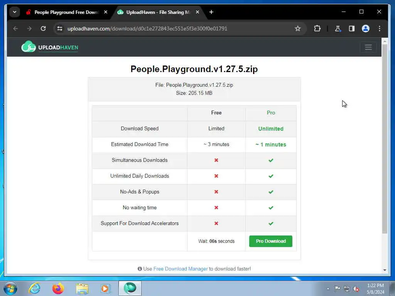395x296 pixels.
Task: Click the Estimated Download Time label
Action: pos(140,144)
